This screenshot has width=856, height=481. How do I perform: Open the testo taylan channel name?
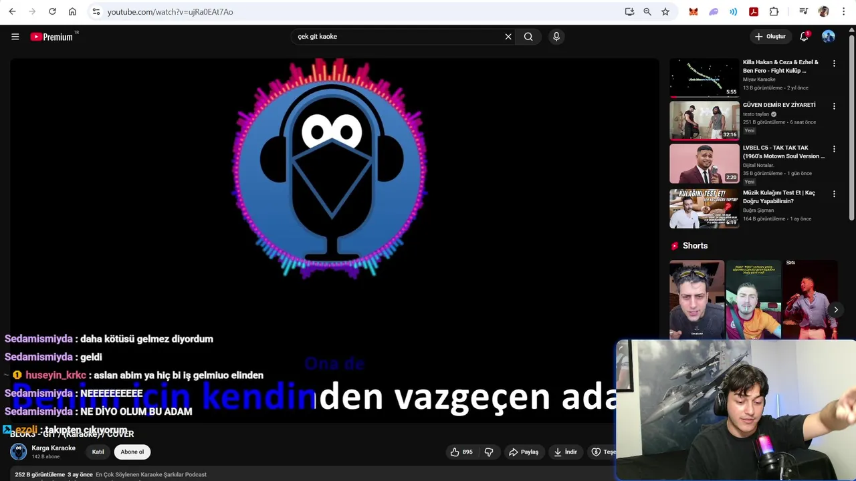click(x=756, y=114)
